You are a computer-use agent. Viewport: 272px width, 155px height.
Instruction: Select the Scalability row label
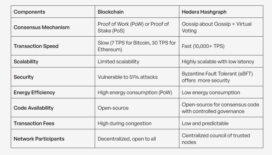tap(26, 62)
